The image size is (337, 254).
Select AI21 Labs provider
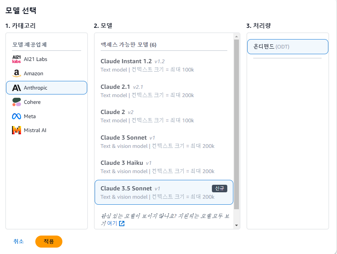point(47,59)
